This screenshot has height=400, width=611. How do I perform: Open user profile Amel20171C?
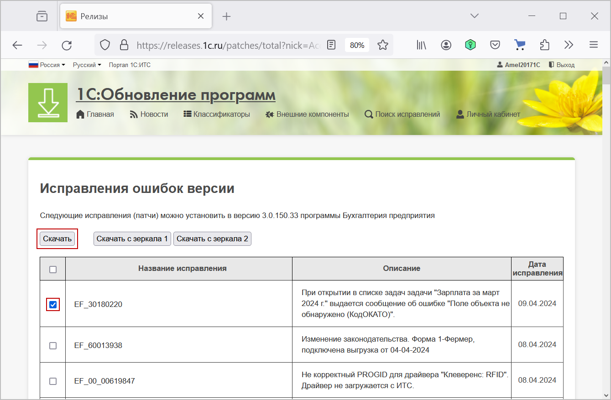coord(518,65)
